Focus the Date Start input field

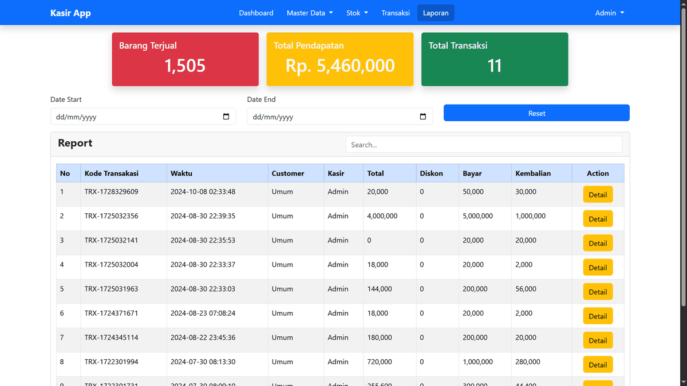point(143,117)
